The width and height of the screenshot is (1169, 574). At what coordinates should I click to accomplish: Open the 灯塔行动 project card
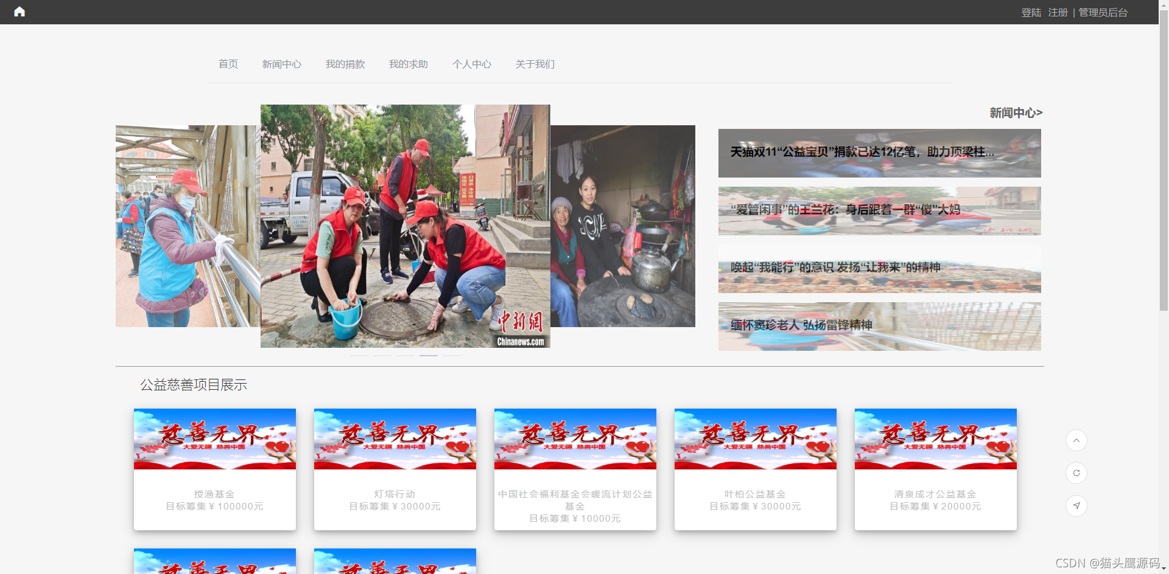[x=395, y=469]
